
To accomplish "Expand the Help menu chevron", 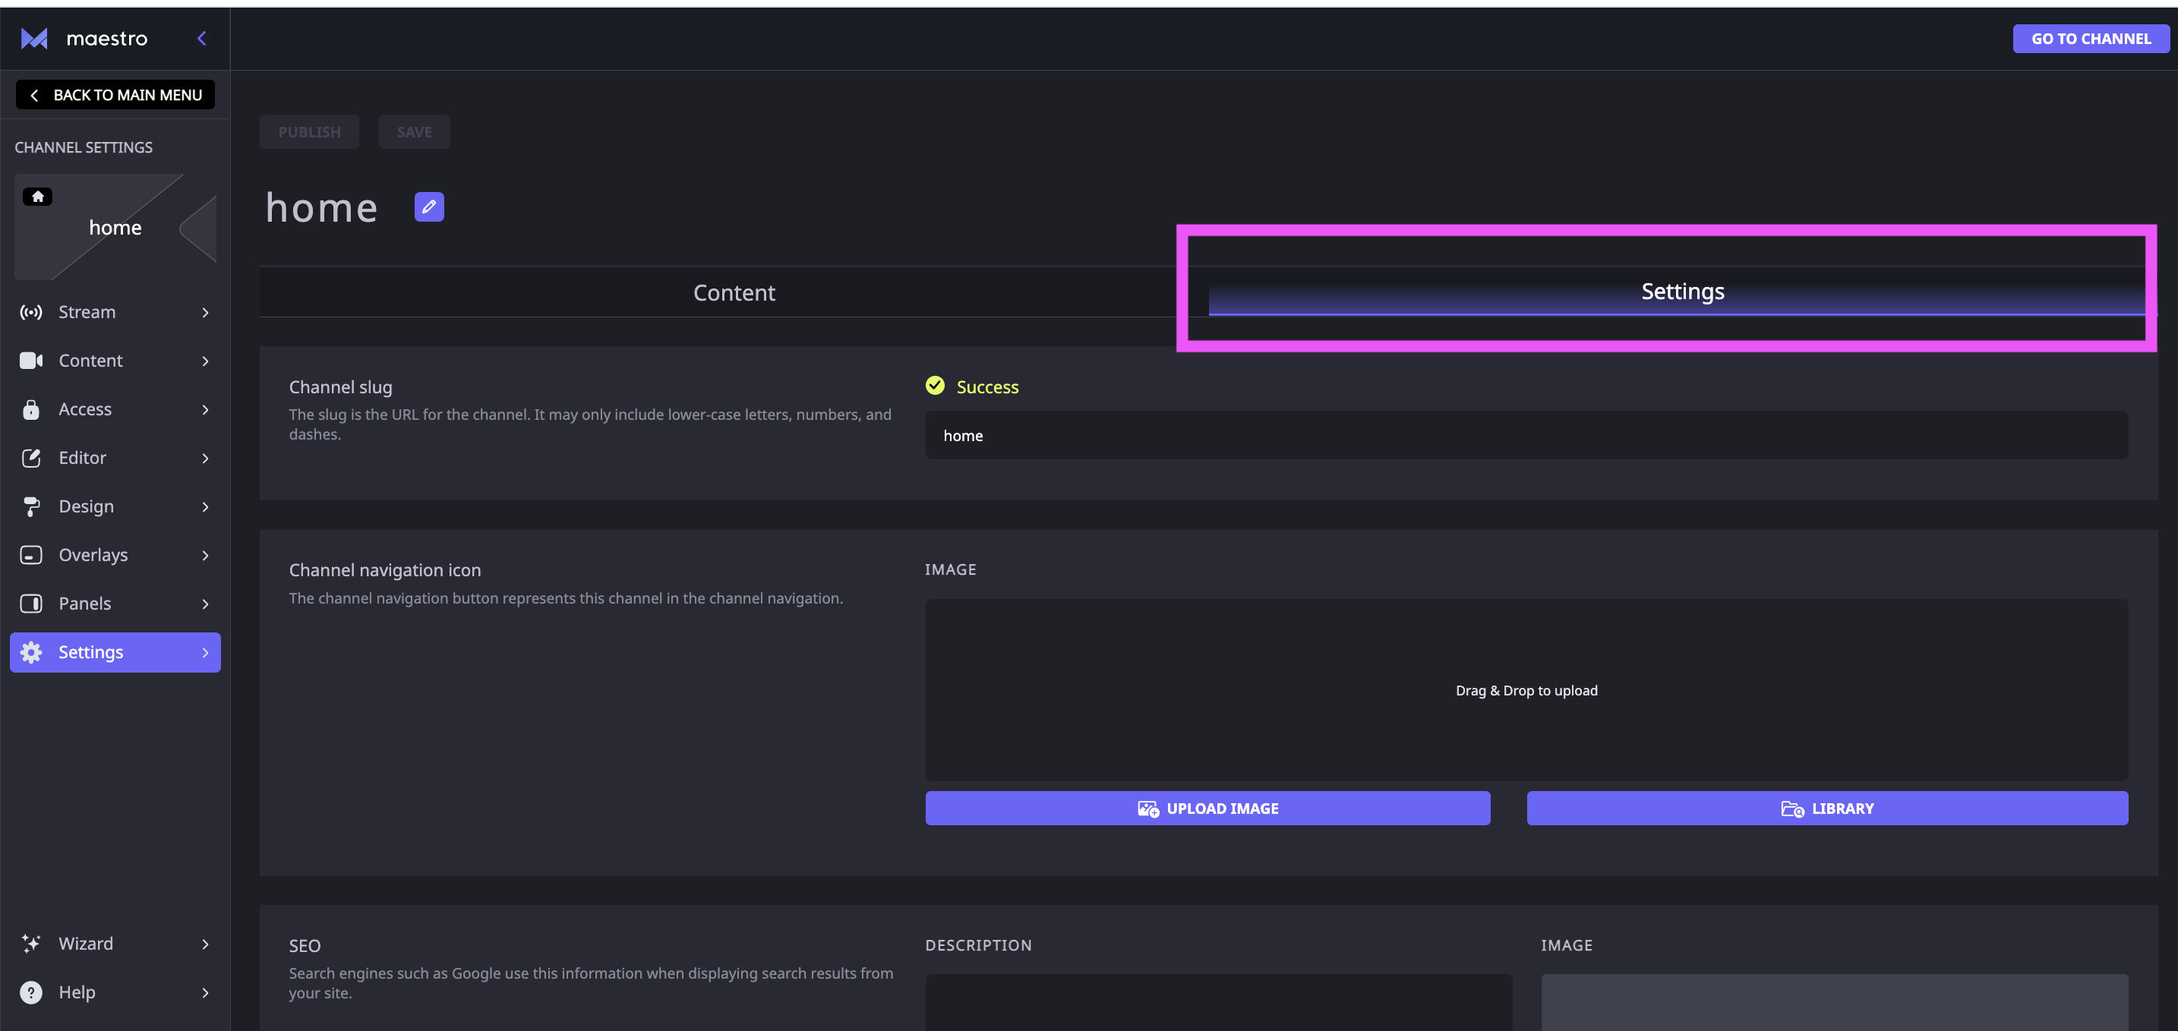I will [x=206, y=992].
